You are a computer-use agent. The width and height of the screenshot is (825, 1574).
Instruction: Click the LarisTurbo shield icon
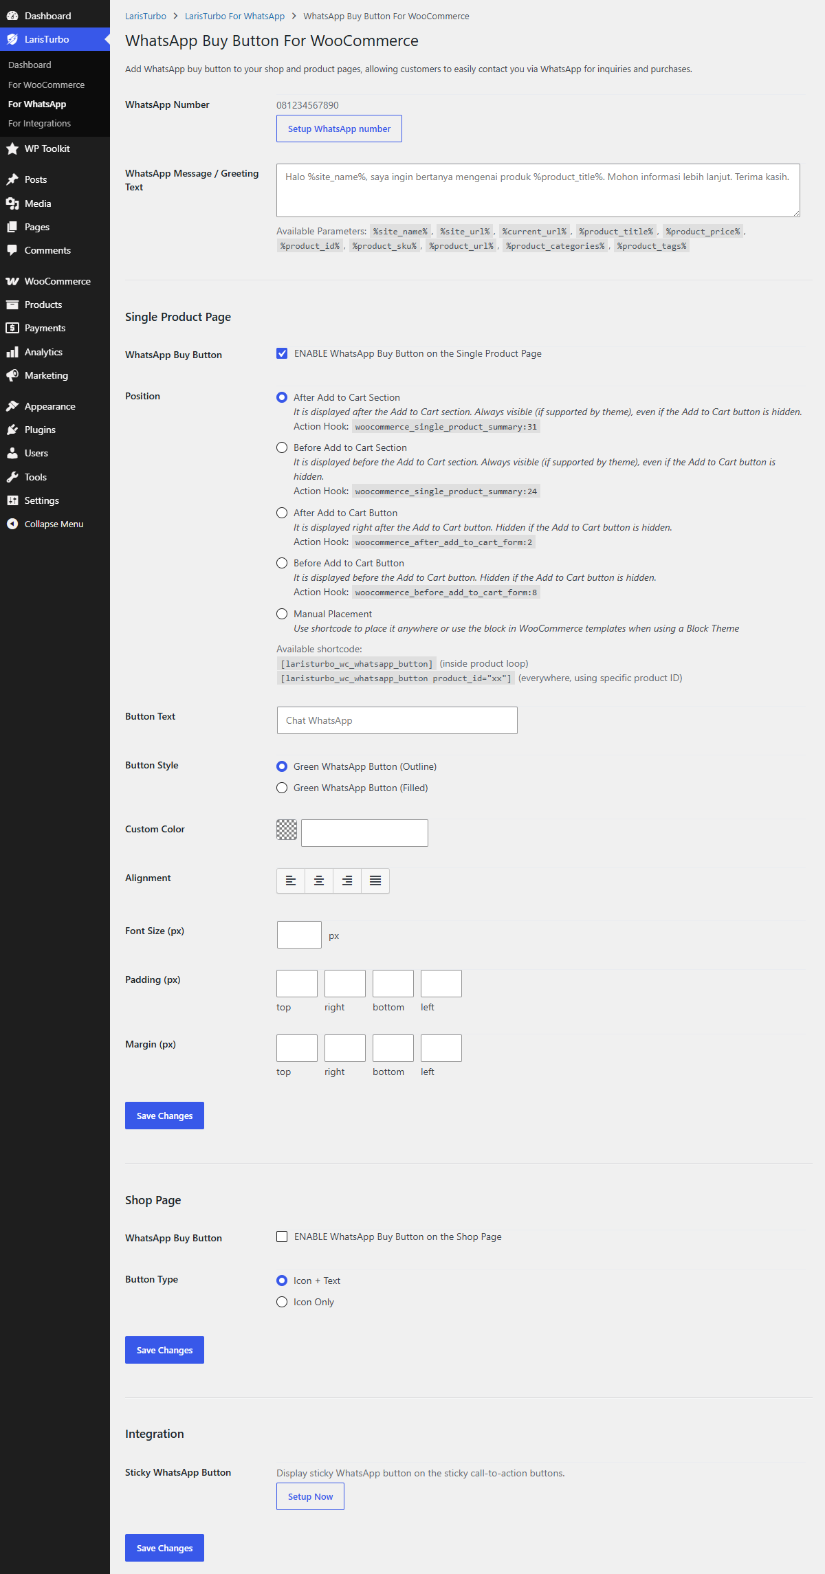click(12, 39)
